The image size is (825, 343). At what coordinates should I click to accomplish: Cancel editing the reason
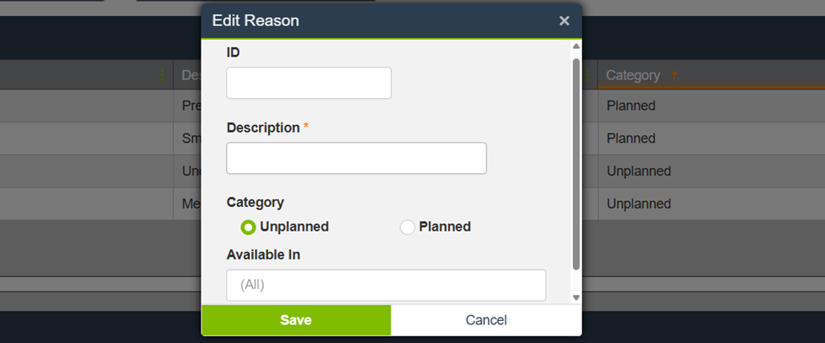coord(486,320)
